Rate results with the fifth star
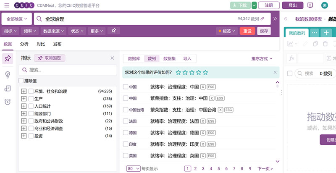The image size is (336, 173). point(205,72)
